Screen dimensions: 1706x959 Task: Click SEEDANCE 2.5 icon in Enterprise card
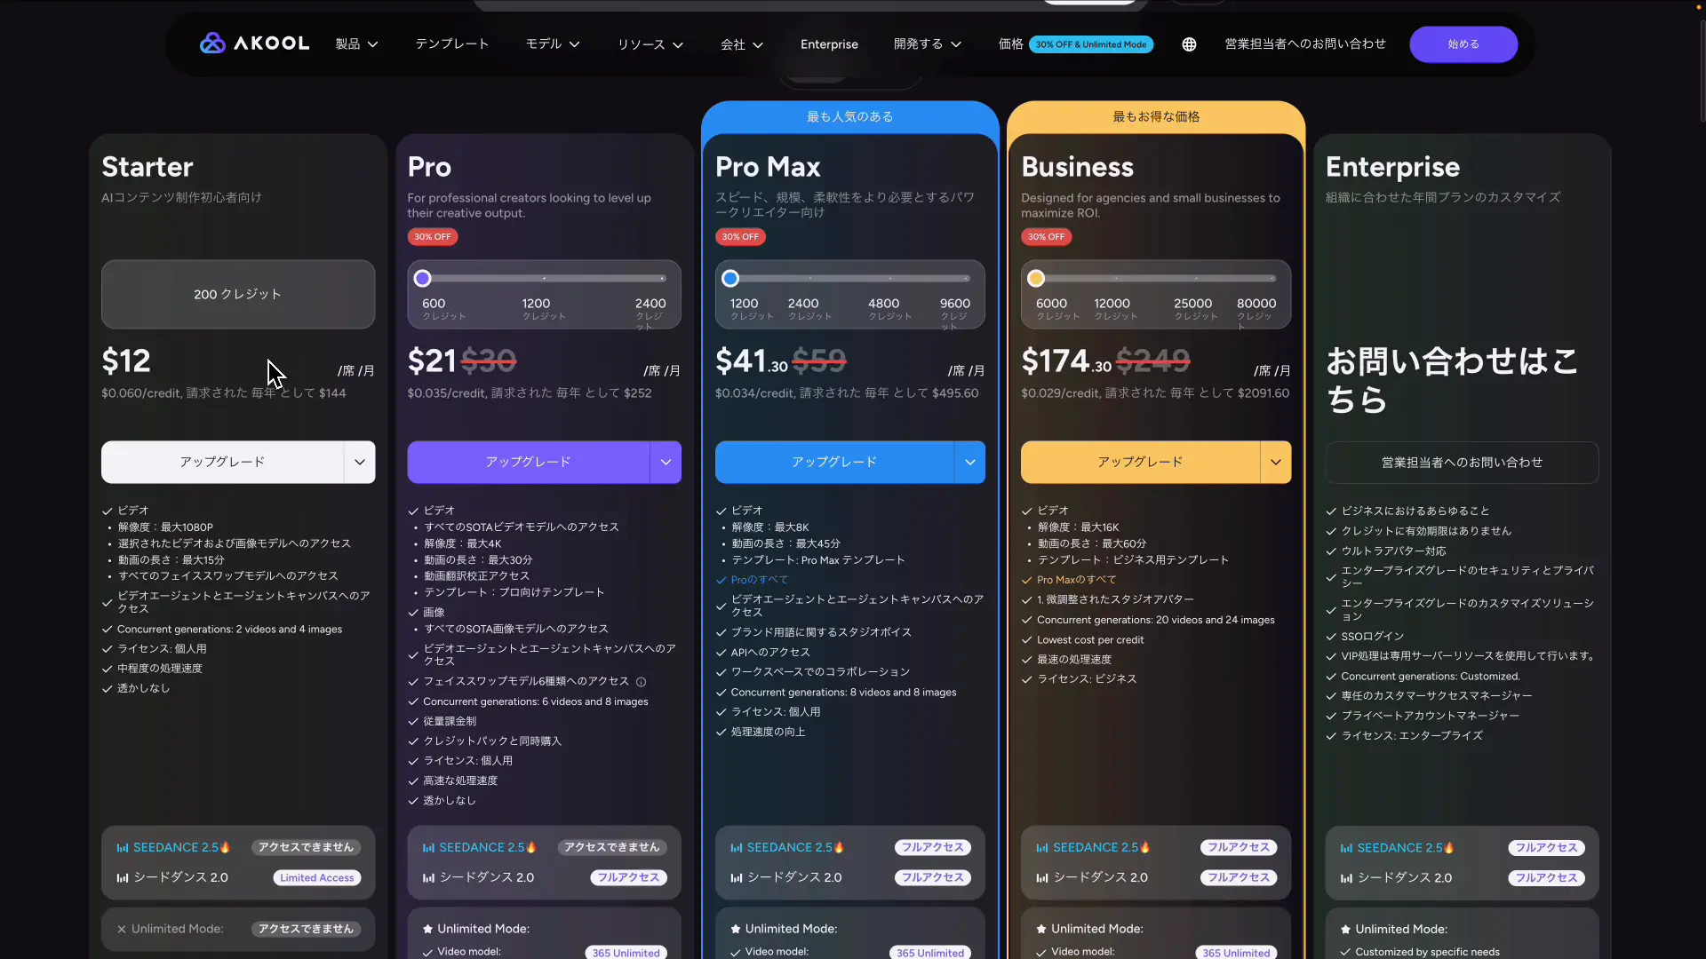point(1346,848)
